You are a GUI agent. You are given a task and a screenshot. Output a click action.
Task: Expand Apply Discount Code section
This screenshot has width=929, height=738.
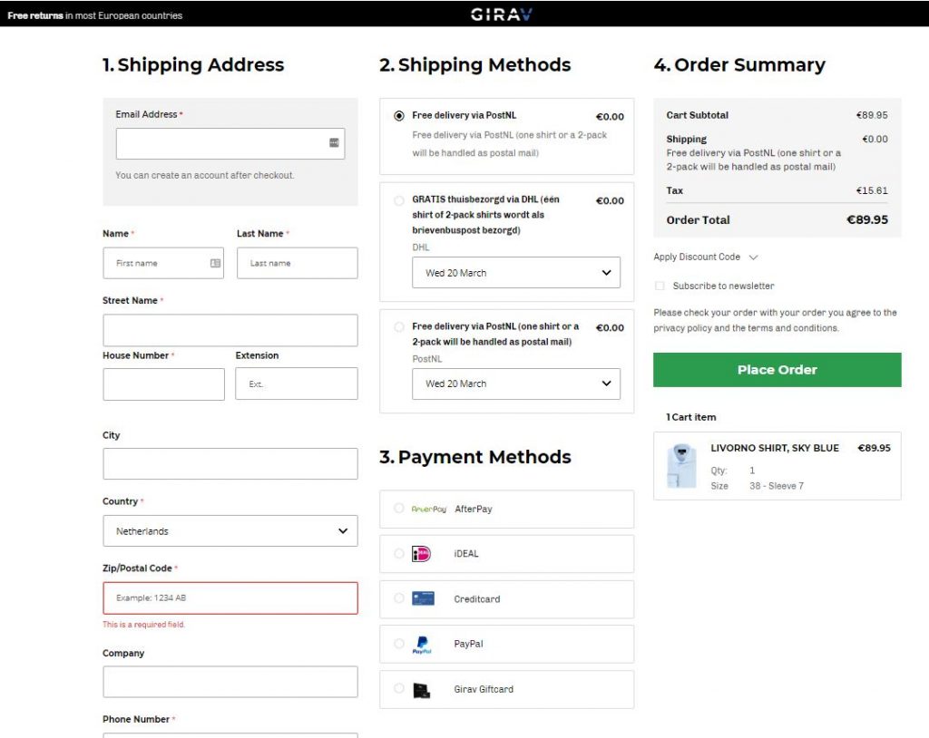click(705, 257)
